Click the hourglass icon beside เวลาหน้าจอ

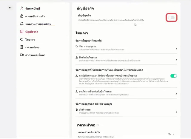pos(22,47)
